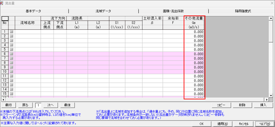275x127 pixels.
Task: Click the row 3 marker button
Action: click(12, 40)
